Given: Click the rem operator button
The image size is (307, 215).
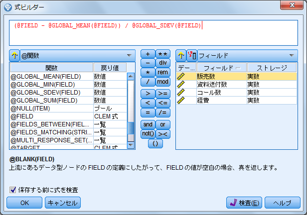Looking at the screenshot, I should 163,72.
